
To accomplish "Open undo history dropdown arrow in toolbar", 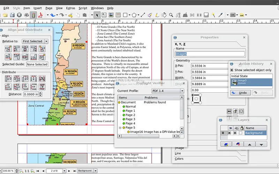I will click(57, 15).
